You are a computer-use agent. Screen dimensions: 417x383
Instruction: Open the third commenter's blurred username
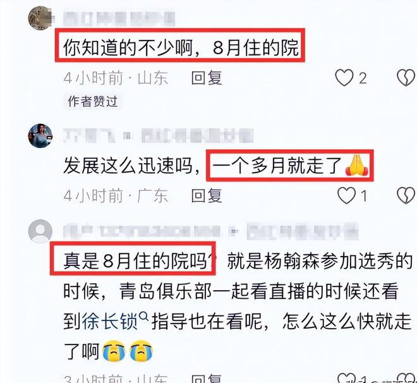pos(210,231)
